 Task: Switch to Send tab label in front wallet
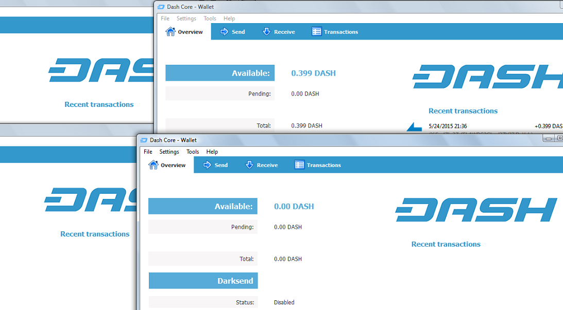click(x=221, y=165)
